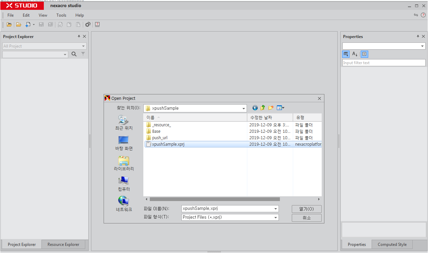Sort by the 수정한 날짜 column header
The width and height of the screenshot is (428, 253).
270,118
